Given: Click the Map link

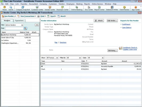Looking at the screenshot, I should click(56, 43).
